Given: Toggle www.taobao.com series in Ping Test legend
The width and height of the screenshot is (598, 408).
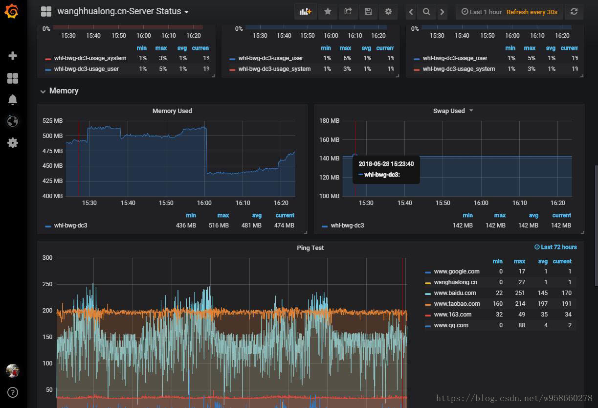Looking at the screenshot, I should pos(457,304).
